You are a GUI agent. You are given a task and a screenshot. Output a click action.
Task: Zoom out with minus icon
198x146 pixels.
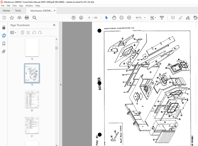(x=121, y=18)
